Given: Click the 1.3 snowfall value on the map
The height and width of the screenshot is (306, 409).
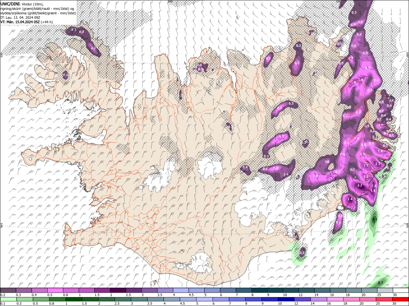Looking at the screenshot, I should coord(366,177).
